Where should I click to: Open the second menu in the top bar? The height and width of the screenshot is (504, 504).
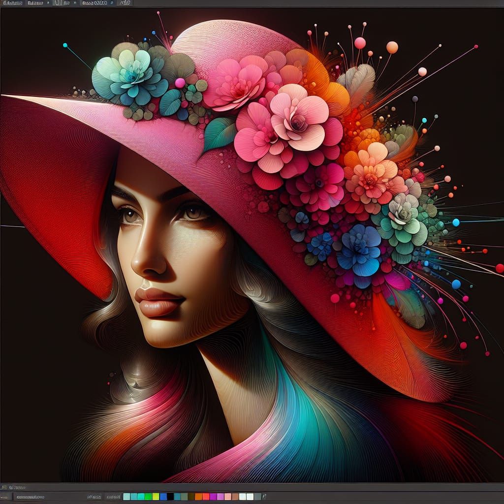click(x=34, y=3)
